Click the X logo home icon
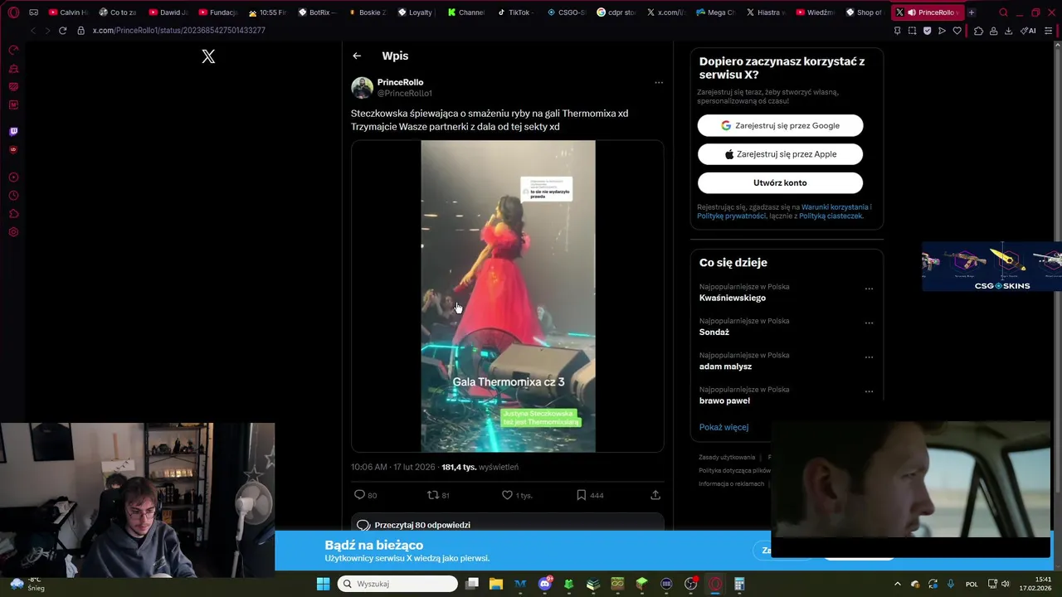The image size is (1062, 597). 208,56
